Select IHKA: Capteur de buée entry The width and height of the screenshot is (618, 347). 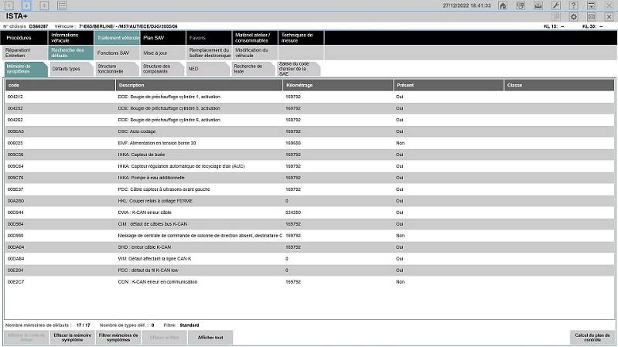click(310, 155)
